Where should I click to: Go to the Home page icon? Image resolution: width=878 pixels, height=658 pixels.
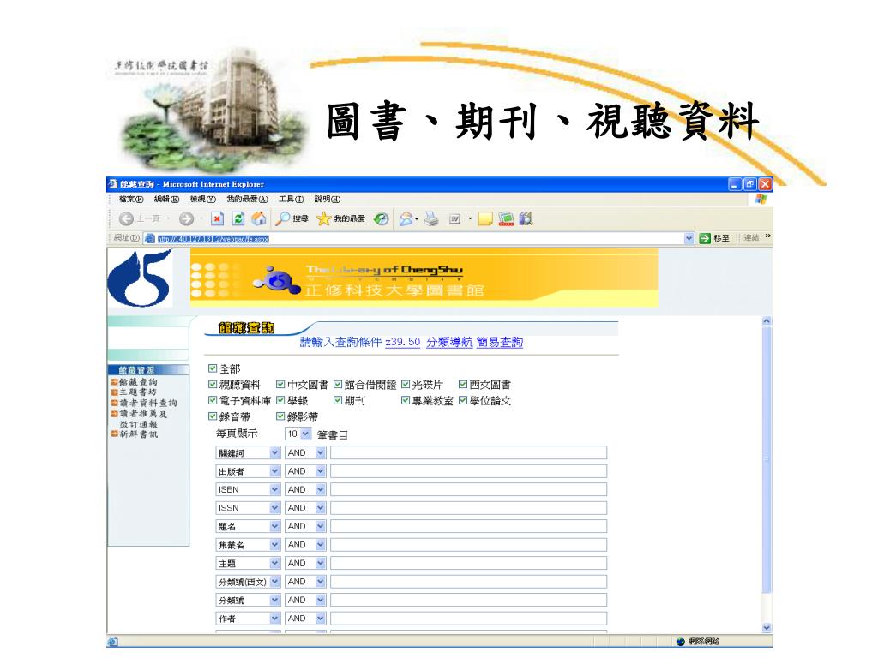[x=259, y=218]
